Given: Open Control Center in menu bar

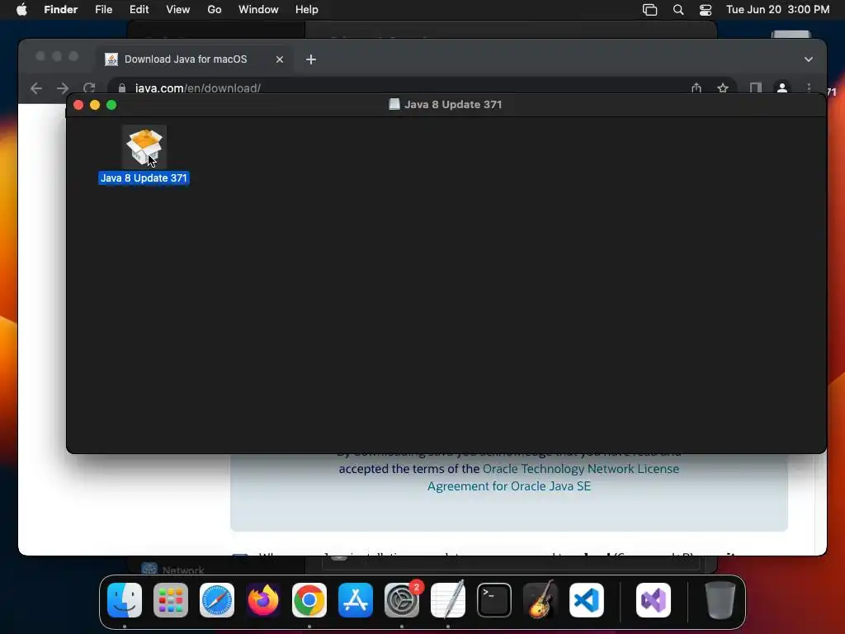Looking at the screenshot, I should tap(706, 10).
